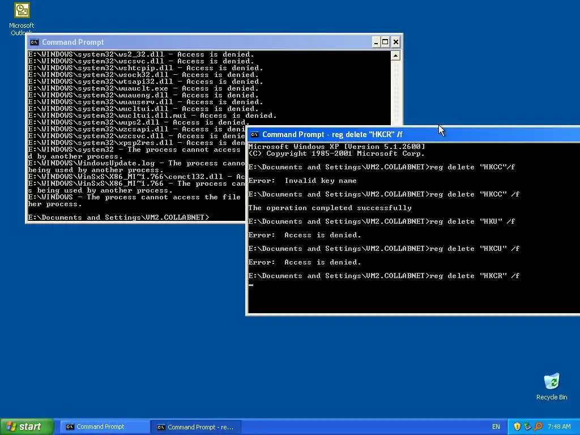580x435 pixels.
Task: Click the network connection tray icon
Action: (x=528, y=427)
